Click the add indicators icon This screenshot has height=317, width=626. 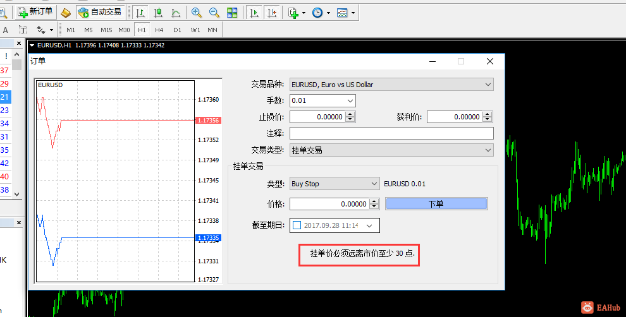(293, 13)
